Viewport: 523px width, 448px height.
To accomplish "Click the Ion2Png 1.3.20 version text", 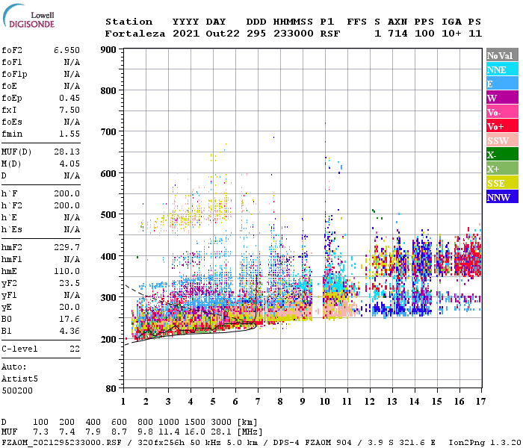I will [485, 443].
